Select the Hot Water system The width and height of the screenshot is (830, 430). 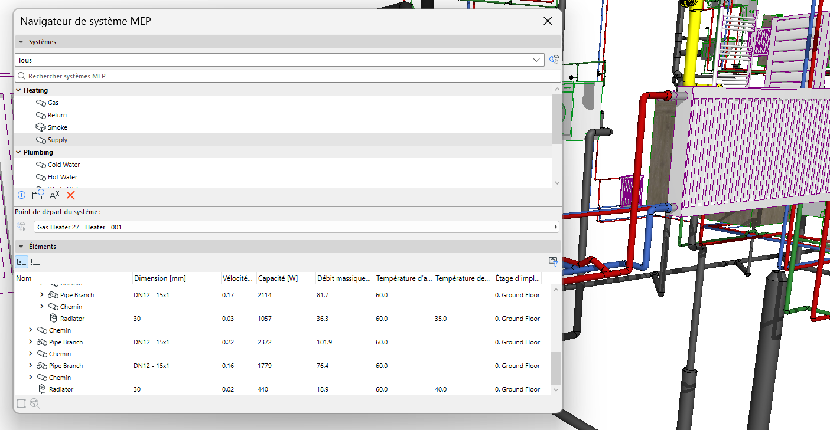click(x=63, y=177)
